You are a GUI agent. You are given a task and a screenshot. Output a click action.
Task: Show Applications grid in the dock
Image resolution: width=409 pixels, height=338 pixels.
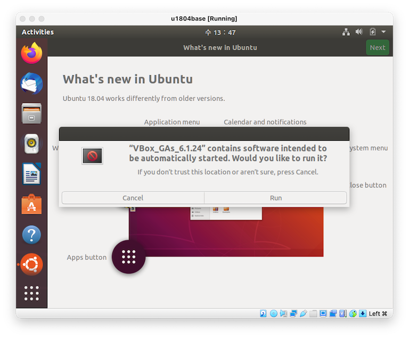click(31, 293)
